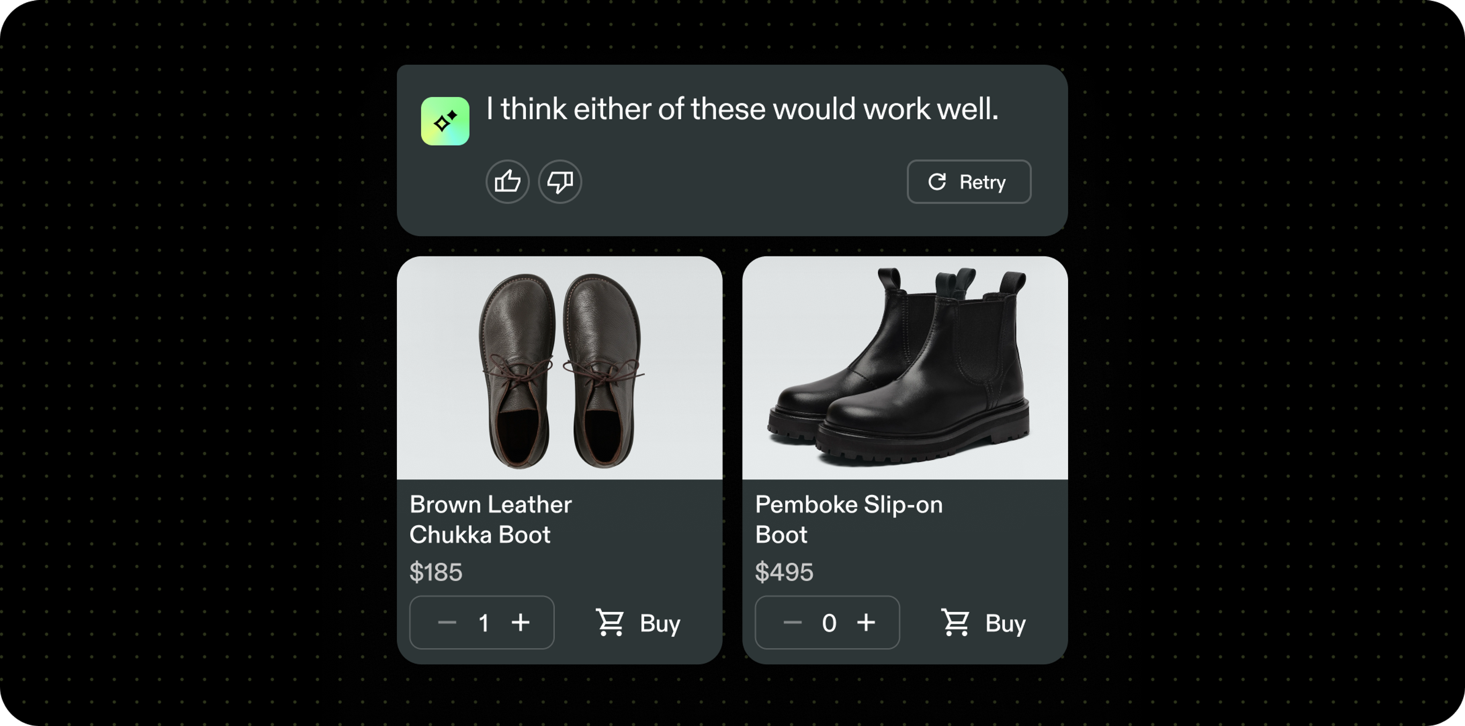The image size is (1465, 726).
Task: Decrease Chukka Boot quantity with minus
Action: pos(447,623)
